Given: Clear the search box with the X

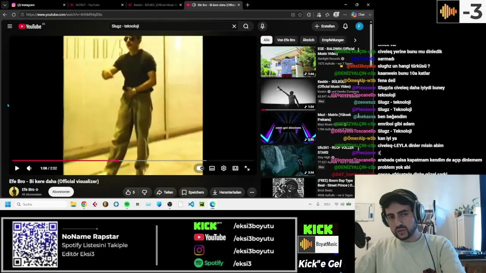Looking at the screenshot, I should 234,26.
